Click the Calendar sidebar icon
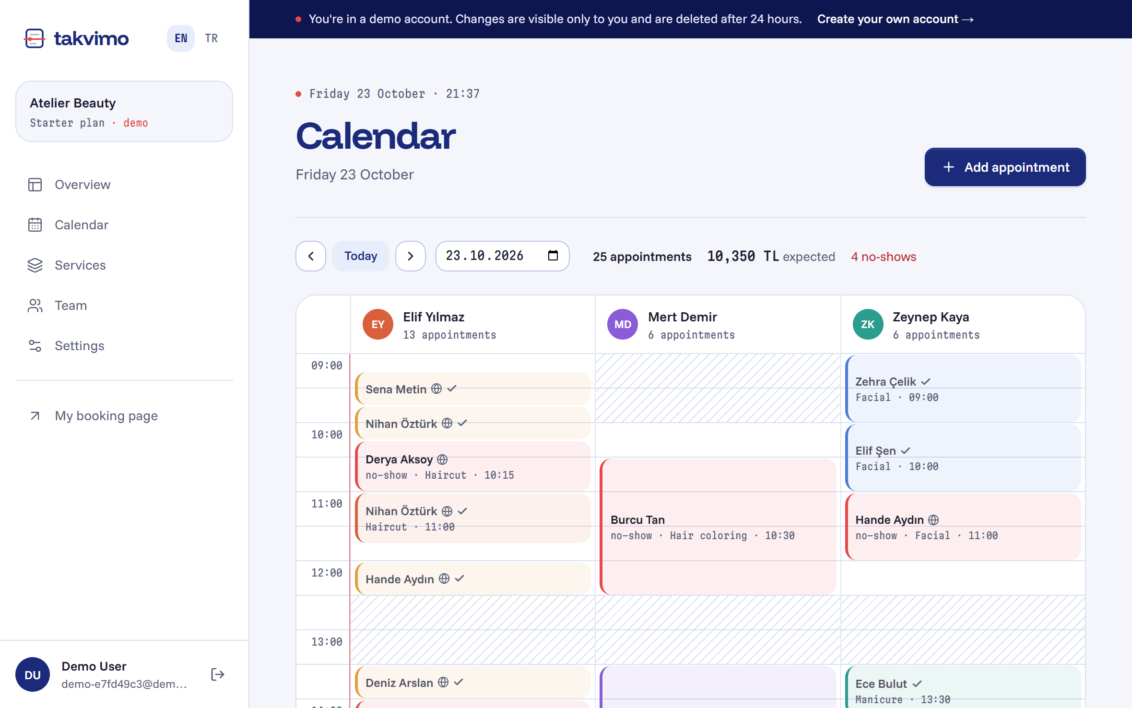The width and height of the screenshot is (1132, 708). tap(35, 225)
